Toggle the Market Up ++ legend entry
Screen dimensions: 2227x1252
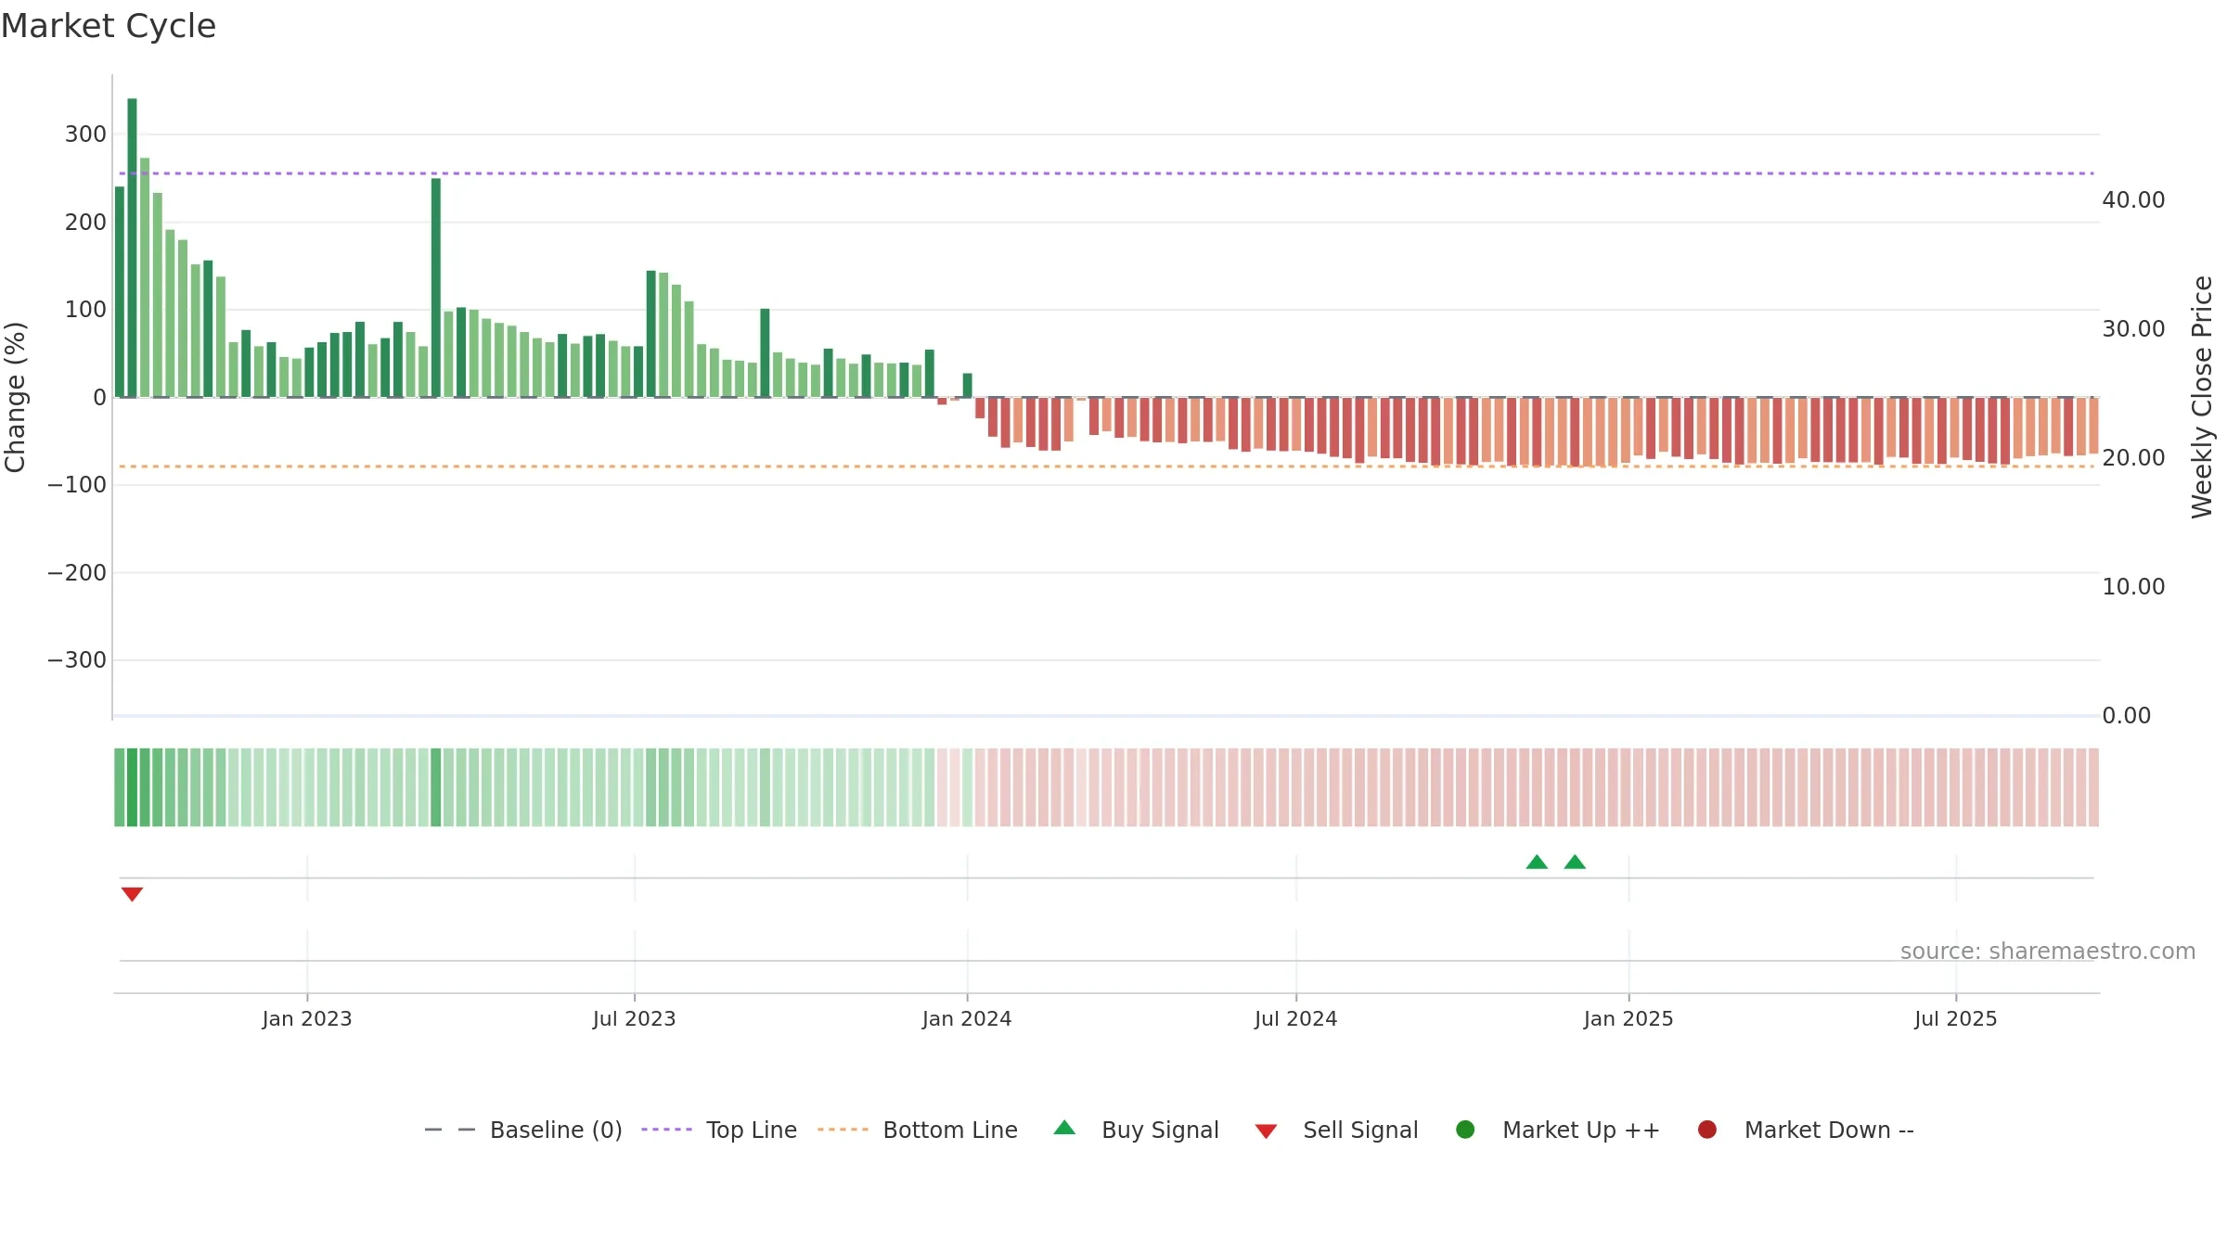(x=1558, y=1130)
